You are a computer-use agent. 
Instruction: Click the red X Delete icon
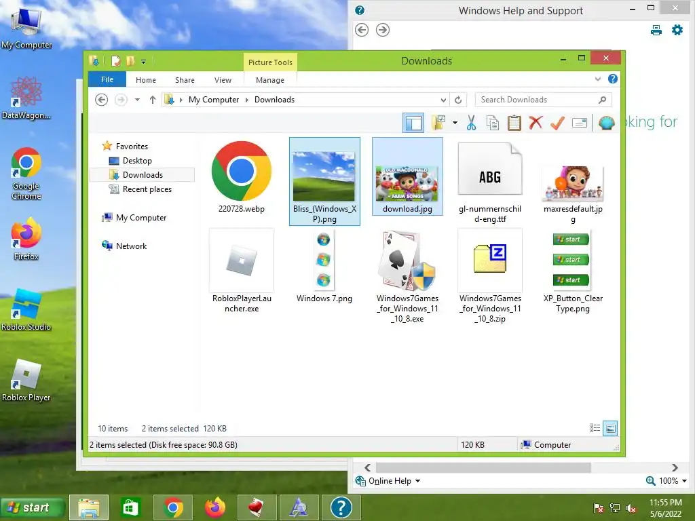pos(536,123)
